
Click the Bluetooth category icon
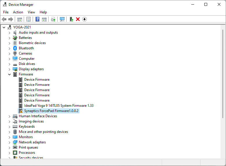coord(15,48)
